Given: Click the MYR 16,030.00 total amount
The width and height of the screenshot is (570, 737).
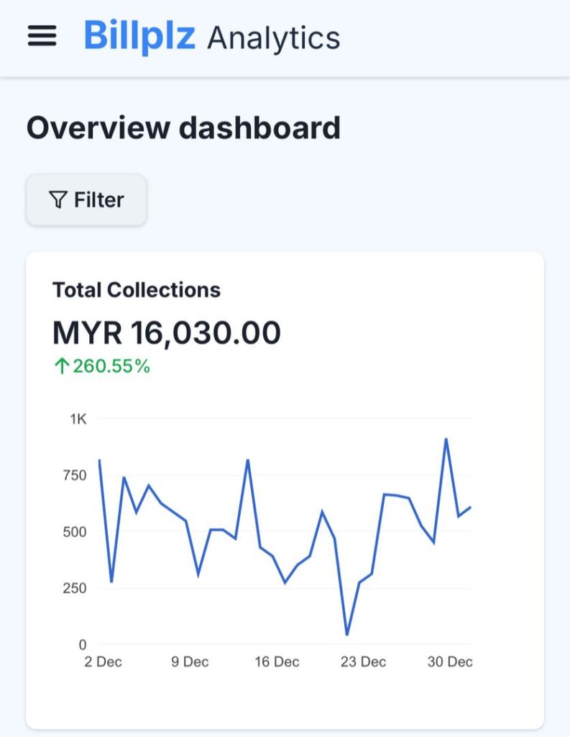Looking at the screenshot, I should coord(167,333).
